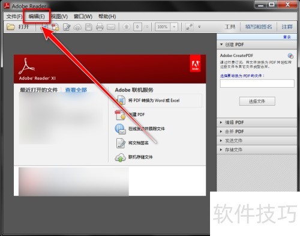Screen dimensions: 300x236
Task: Click the email envelope toolbar icon
Action: coord(111,27)
